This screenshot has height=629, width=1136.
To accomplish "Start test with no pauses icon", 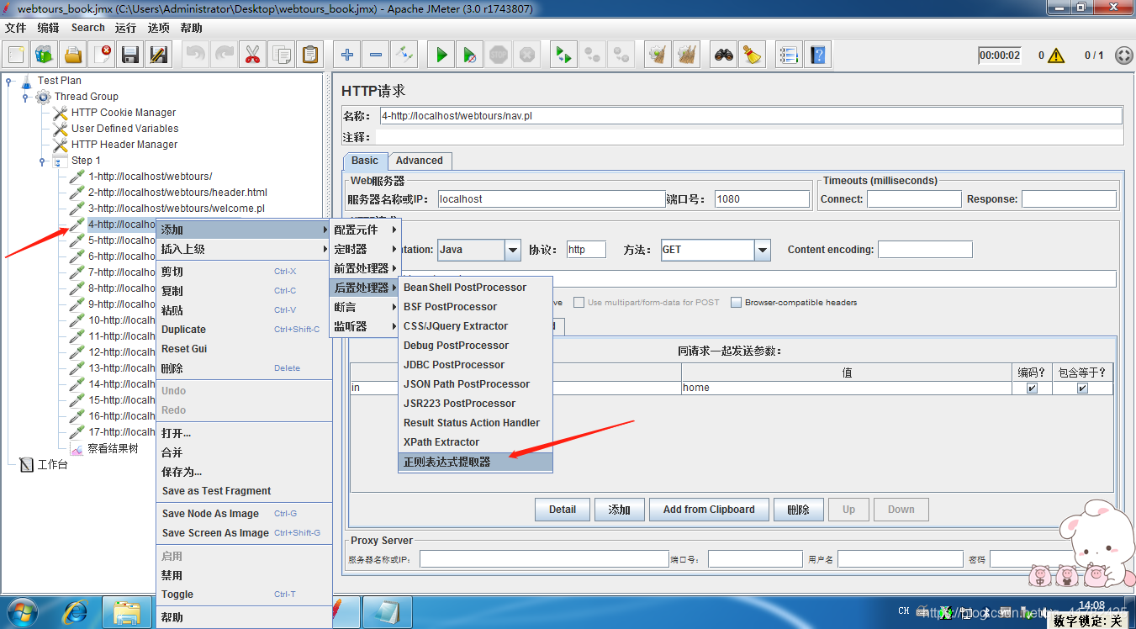I will 469,55.
